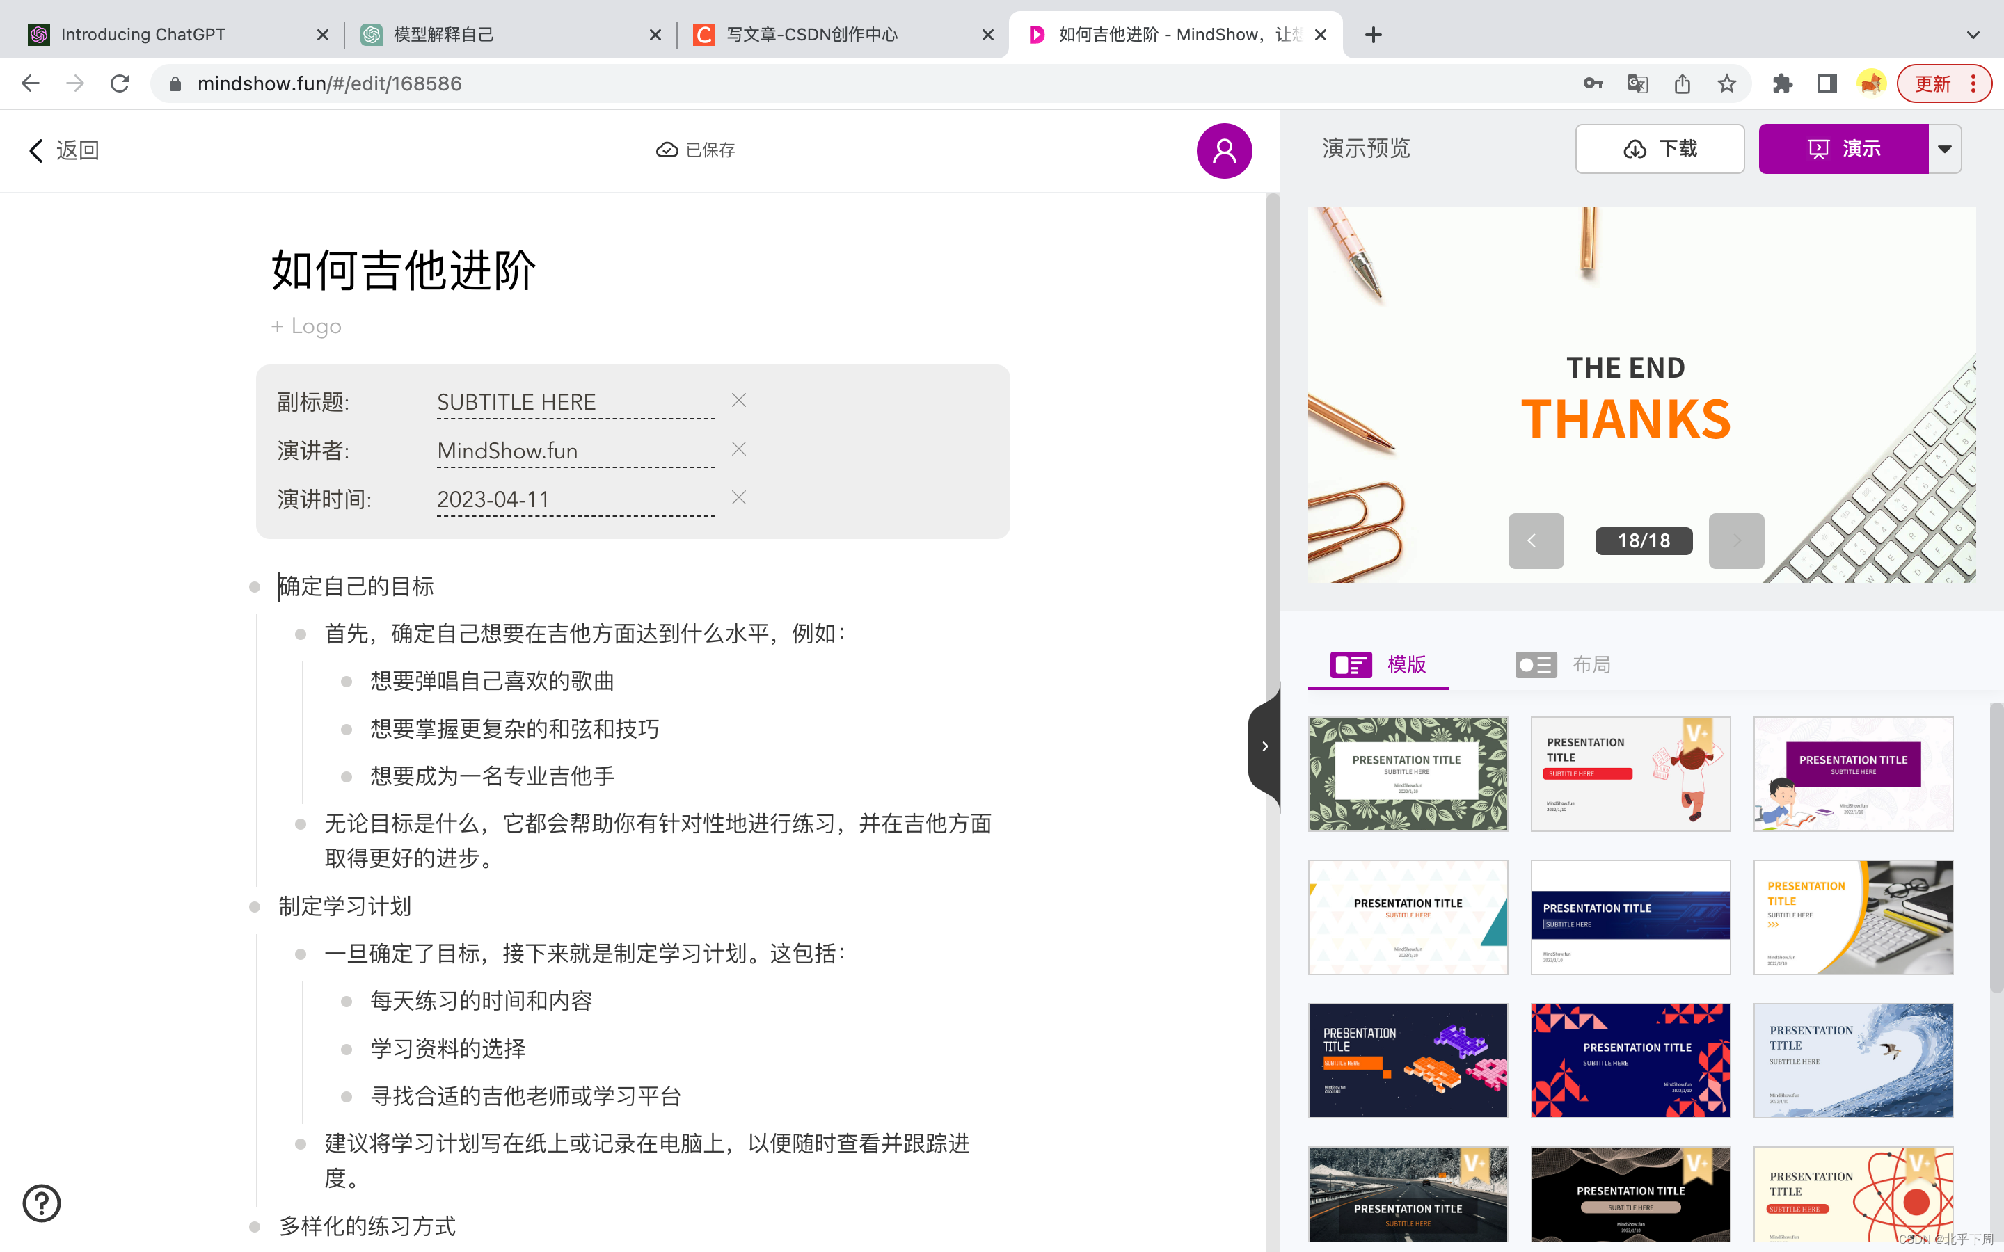Go back to the previous page in the browser
Screen dimensions: 2004x1252
tap(31, 83)
